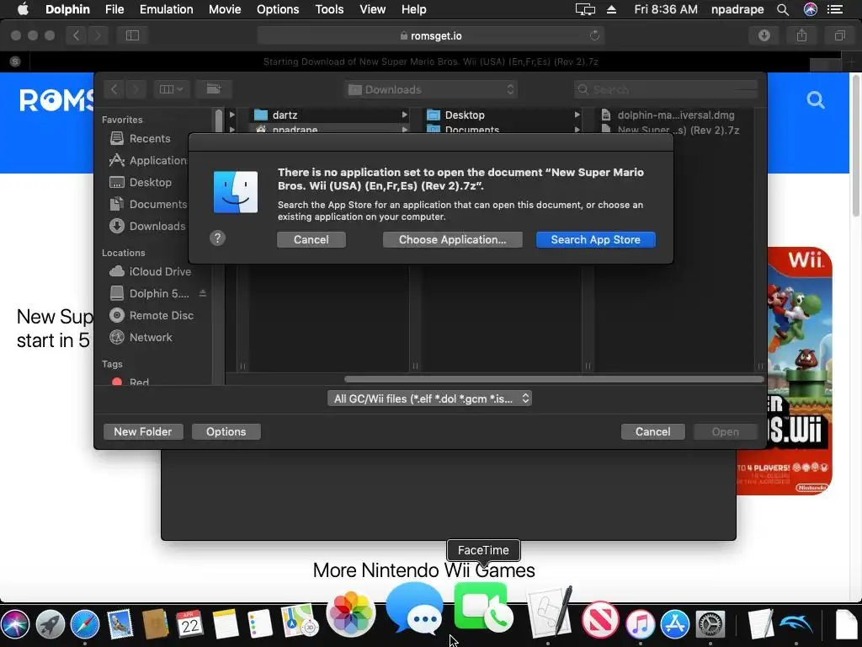The height and width of the screenshot is (647, 862).
Task: Select the dartz folder
Action: point(285,115)
